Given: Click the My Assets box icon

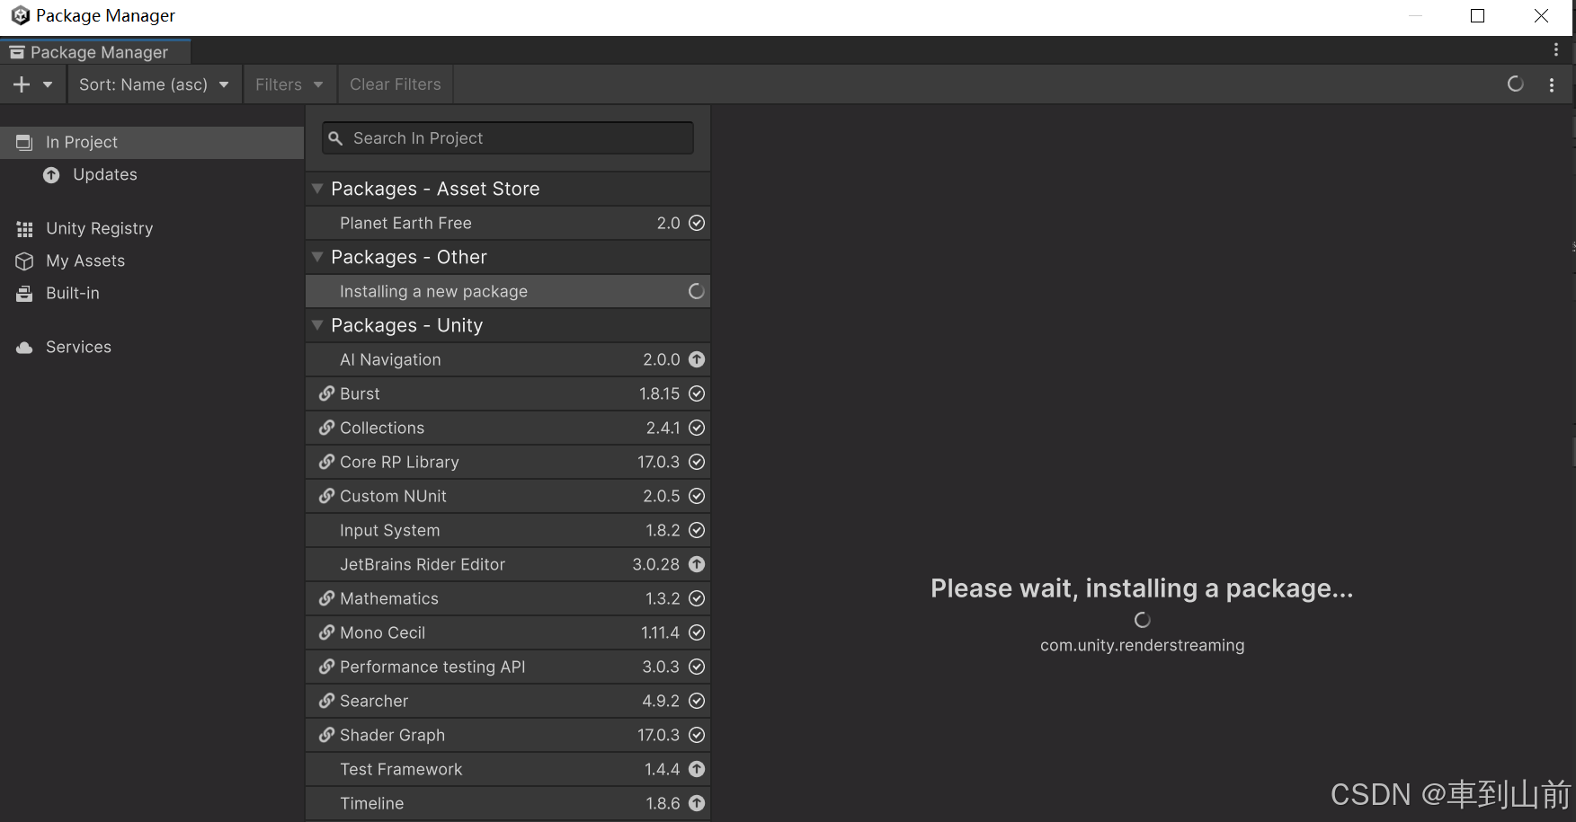Looking at the screenshot, I should pos(24,261).
